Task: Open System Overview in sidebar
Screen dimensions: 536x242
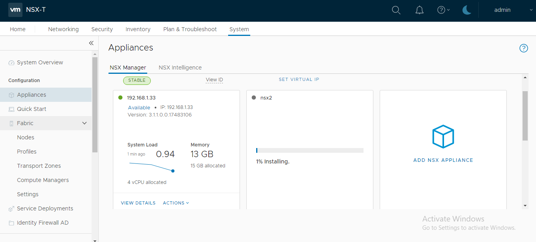Action: pos(40,62)
